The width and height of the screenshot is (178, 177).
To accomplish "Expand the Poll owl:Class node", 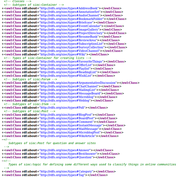I will tap(3, 108).
